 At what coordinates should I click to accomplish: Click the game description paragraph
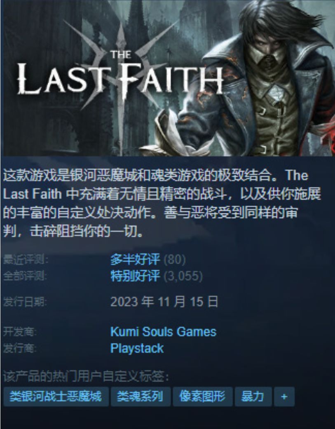(162, 203)
